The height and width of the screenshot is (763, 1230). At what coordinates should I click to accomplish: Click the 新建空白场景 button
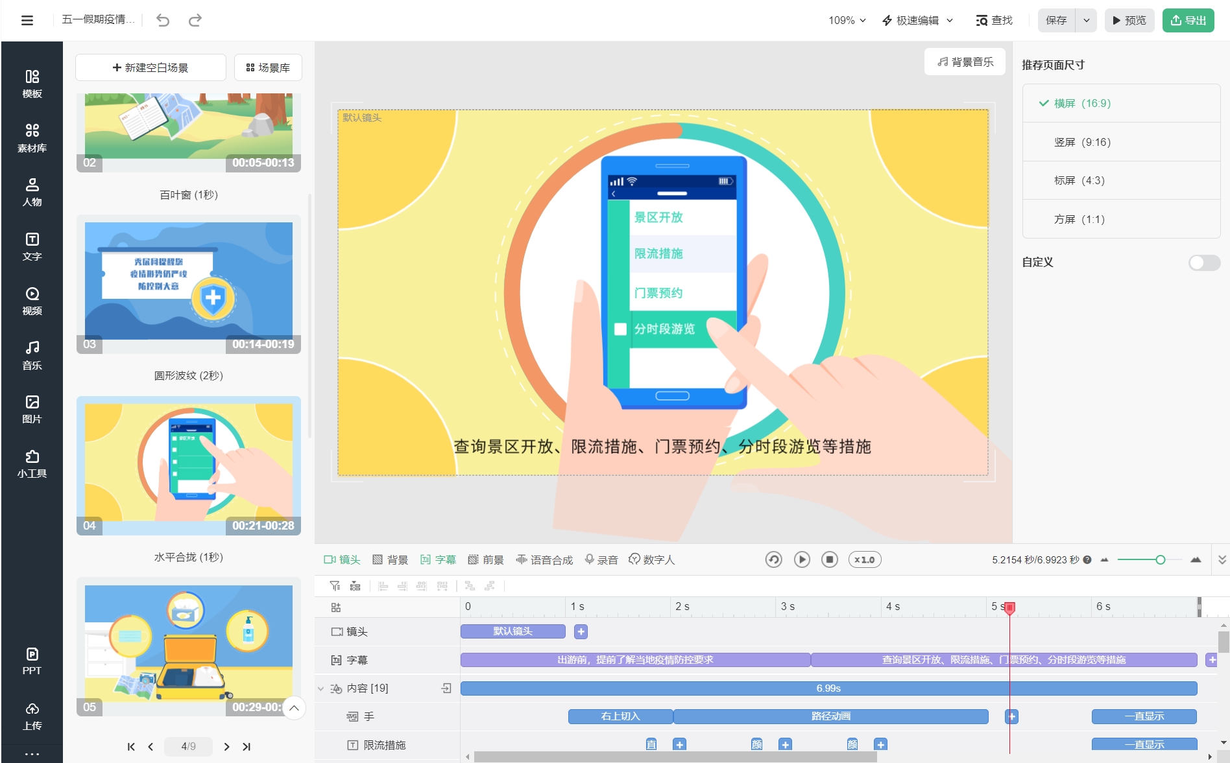[x=151, y=67]
